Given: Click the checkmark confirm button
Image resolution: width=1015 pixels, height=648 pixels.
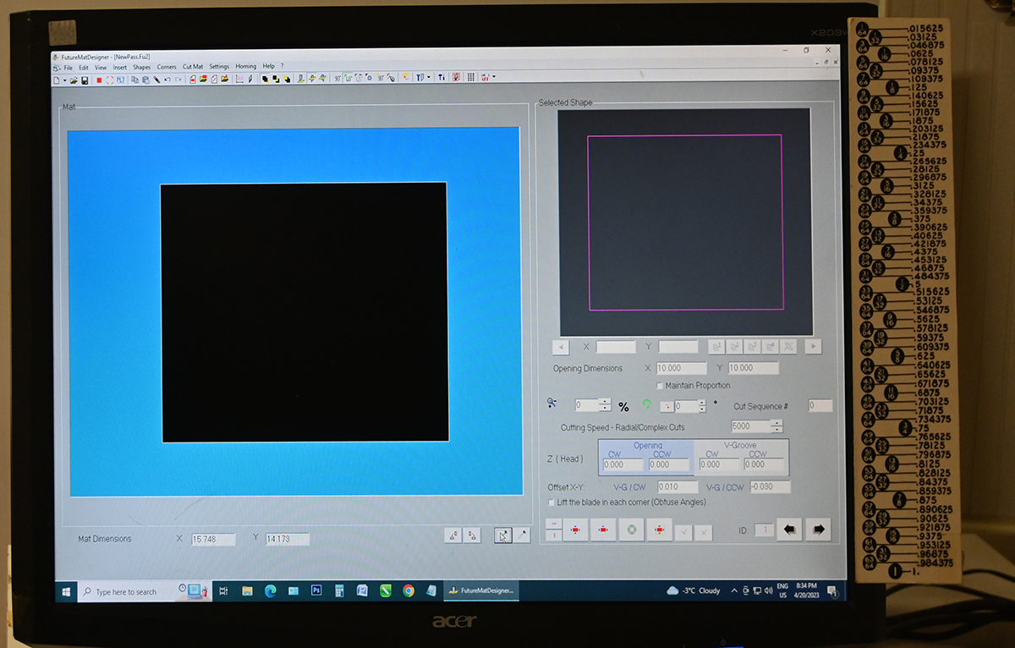Looking at the screenshot, I should [683, 533].
